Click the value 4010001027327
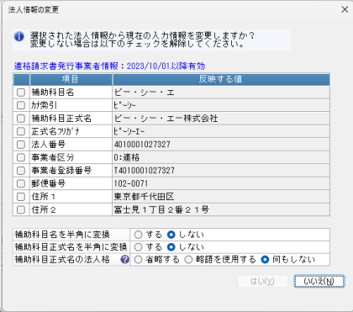This screenshot has height=312, width=353. coord(142,145)
